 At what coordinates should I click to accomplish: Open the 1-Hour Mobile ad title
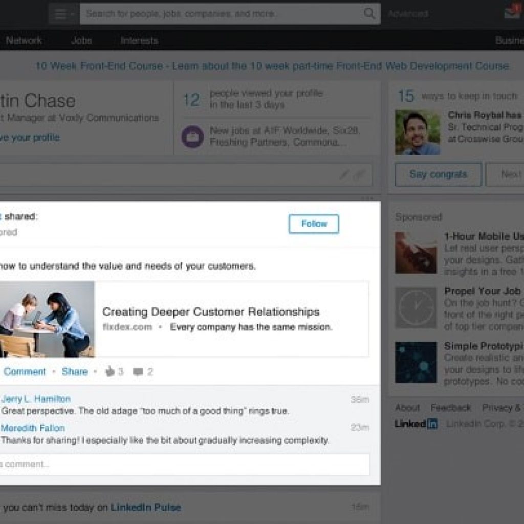coord(484,236)
